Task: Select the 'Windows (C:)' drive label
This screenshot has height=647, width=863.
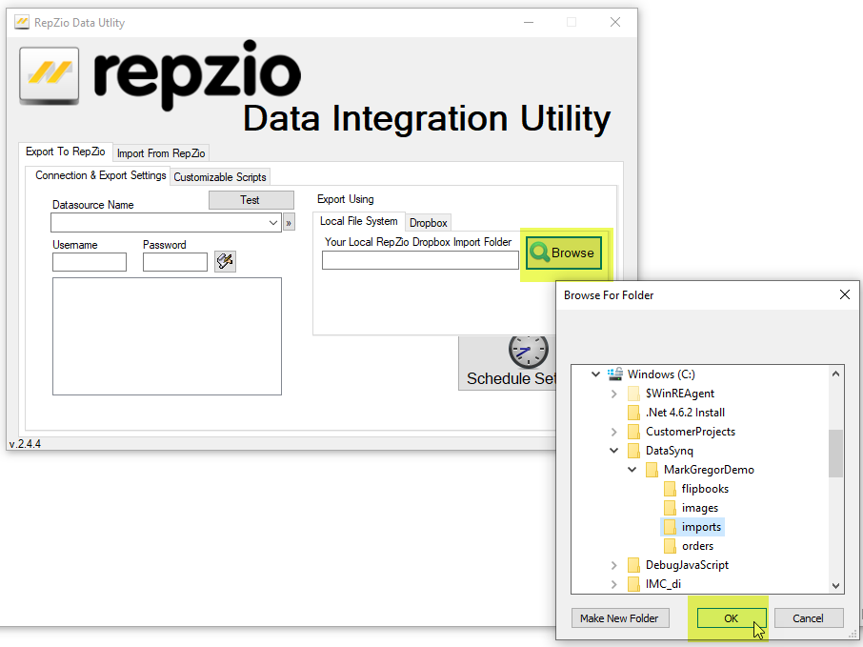Action: point(661,374)
